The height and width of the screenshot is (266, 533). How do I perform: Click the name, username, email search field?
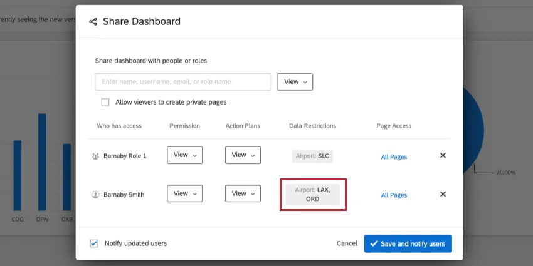coord(182,82)
